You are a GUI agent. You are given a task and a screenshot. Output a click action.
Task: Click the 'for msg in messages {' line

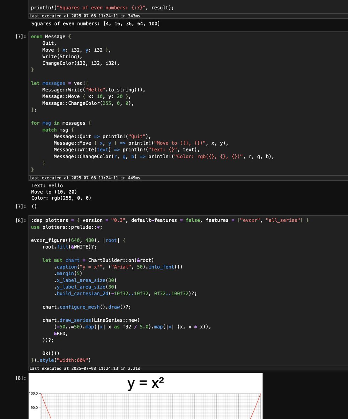pyautogui.click(x=61, y=123)
